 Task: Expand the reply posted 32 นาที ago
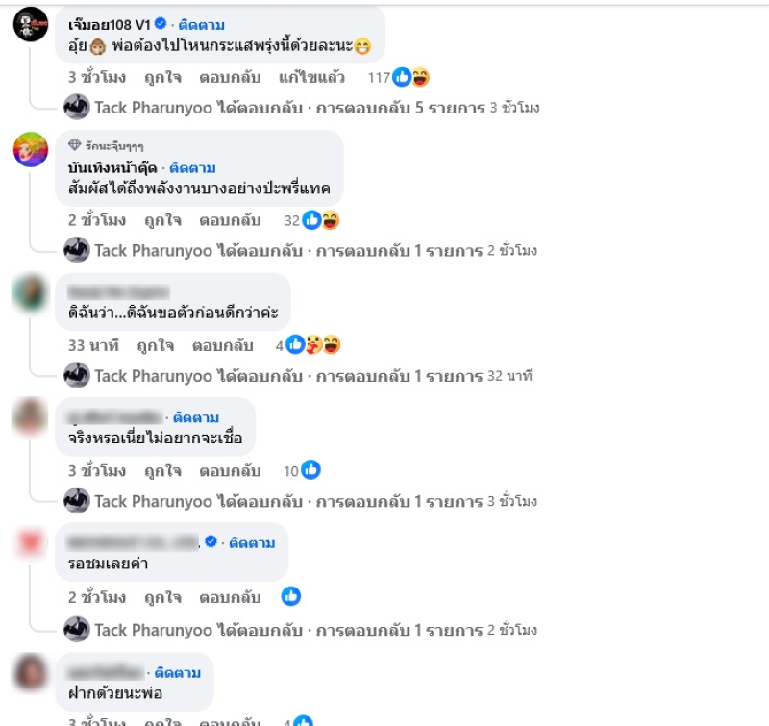point(298,376)
